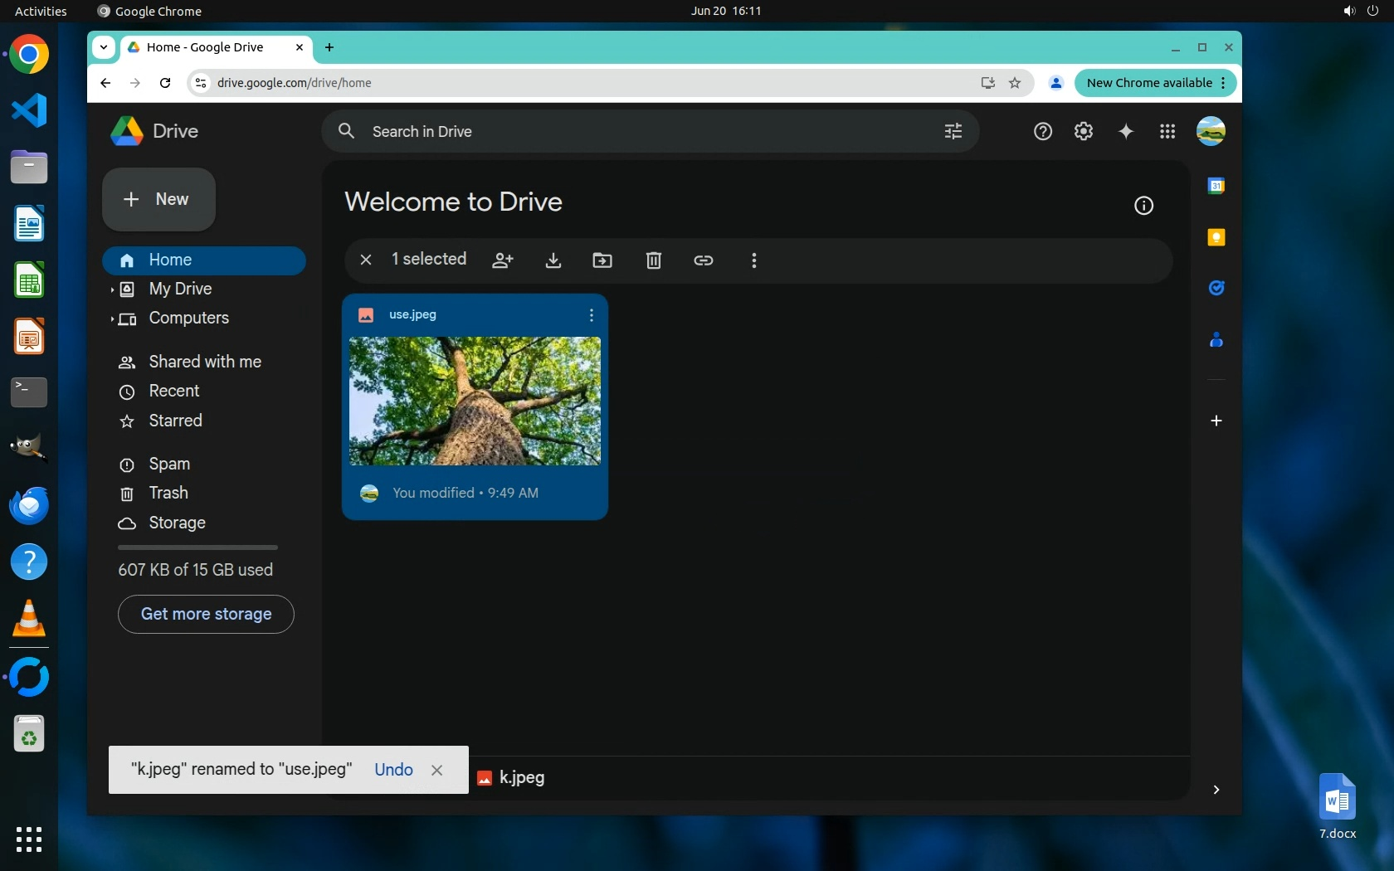Open the Trash section
The image size is (1394, 871).
click(168, 493)
